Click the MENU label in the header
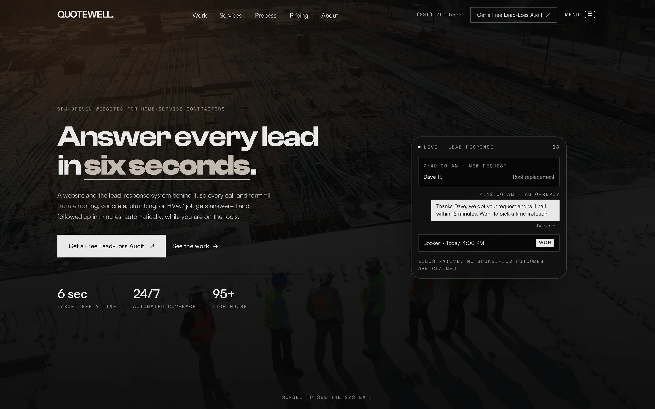Viewport: 655px width, 409px height. click(572, 15)
